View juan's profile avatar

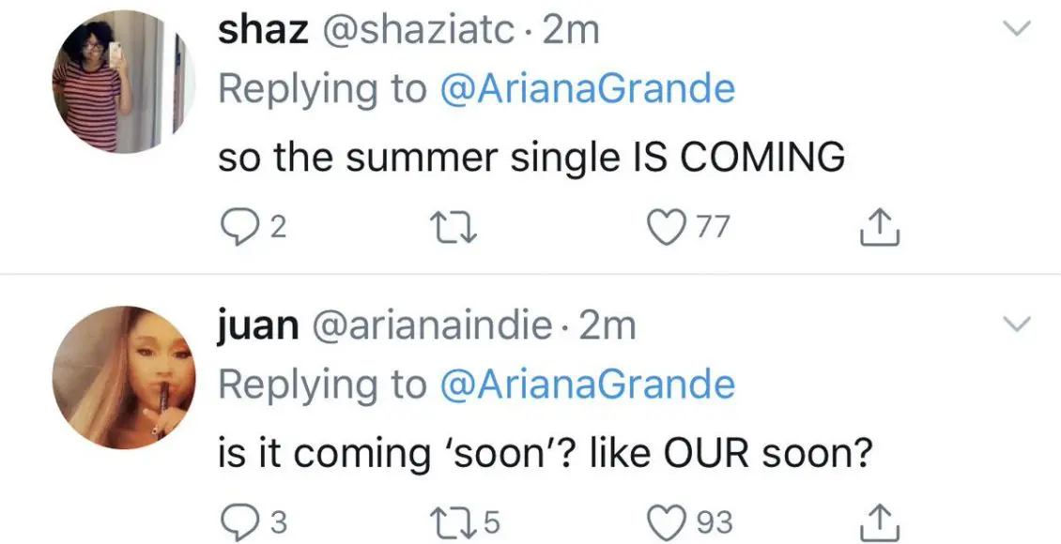click(x=123, y=377)
